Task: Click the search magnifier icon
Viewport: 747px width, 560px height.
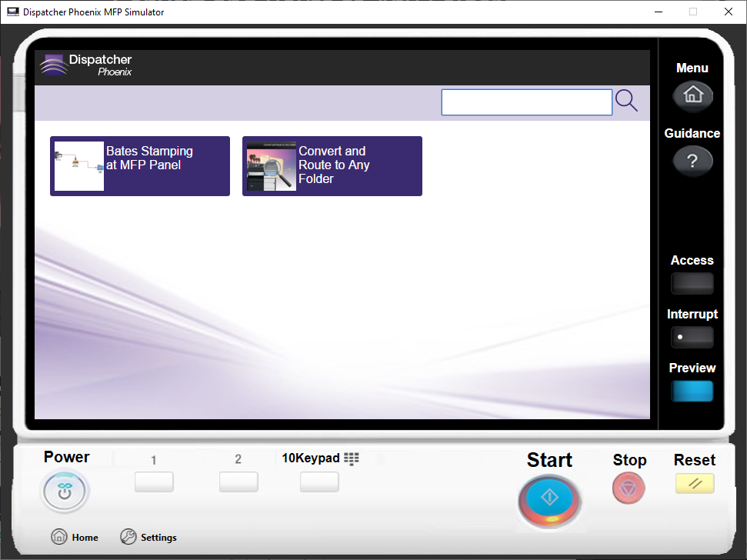Action: click(626, 101)
